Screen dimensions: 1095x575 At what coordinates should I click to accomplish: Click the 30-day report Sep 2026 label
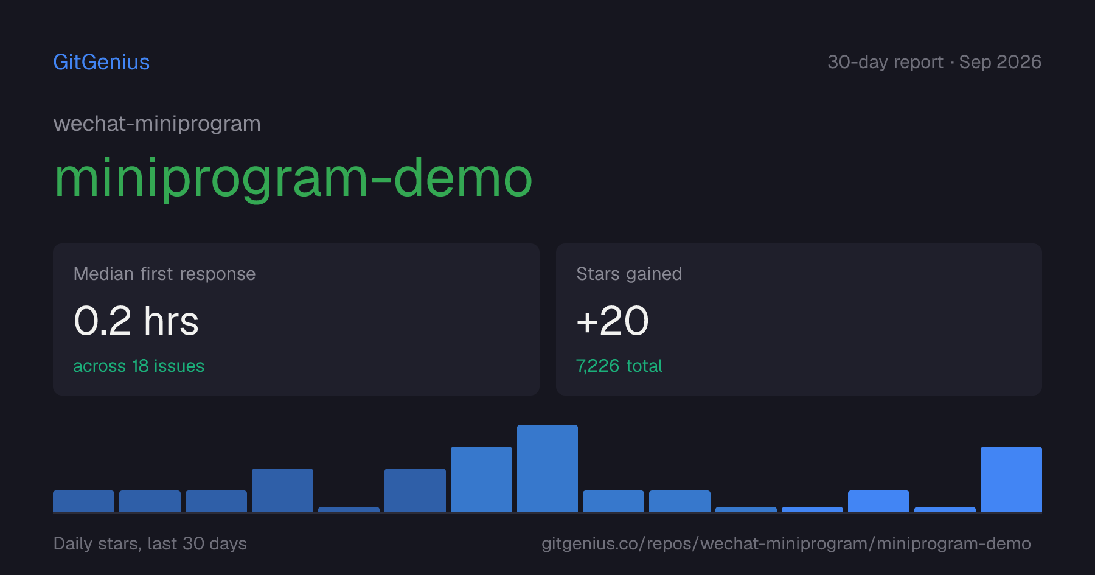[934, 62]
